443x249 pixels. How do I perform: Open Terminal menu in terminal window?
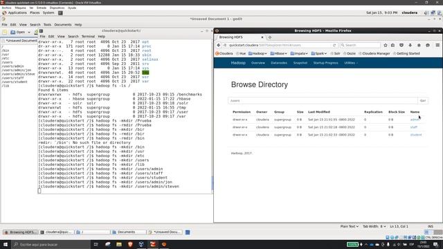(88, 37)
